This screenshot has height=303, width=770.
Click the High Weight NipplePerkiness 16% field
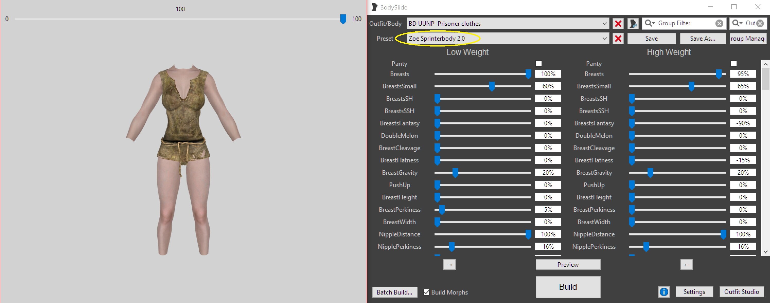[x=743, y=246]
